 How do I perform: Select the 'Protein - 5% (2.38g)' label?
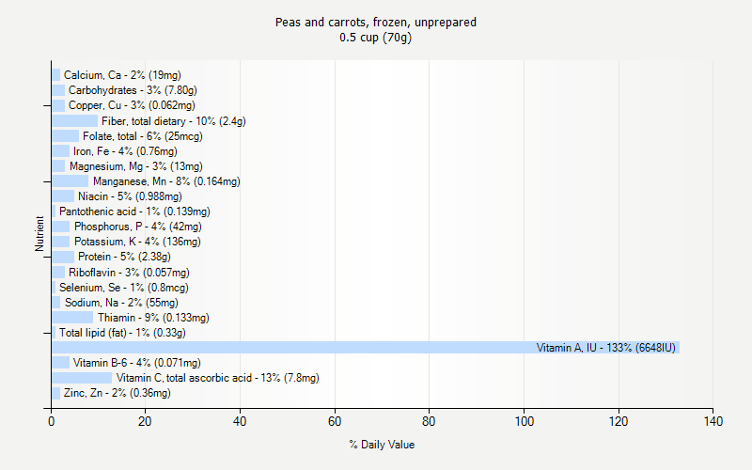(x=124, y=257)
